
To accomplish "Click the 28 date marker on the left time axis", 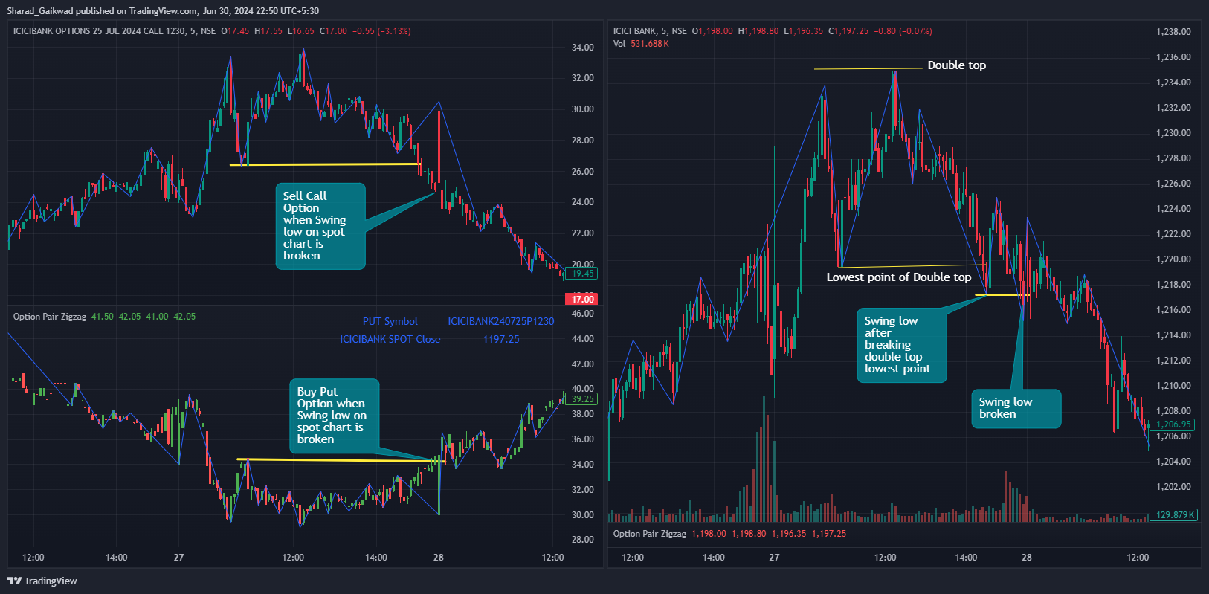I will coord(439,558).
